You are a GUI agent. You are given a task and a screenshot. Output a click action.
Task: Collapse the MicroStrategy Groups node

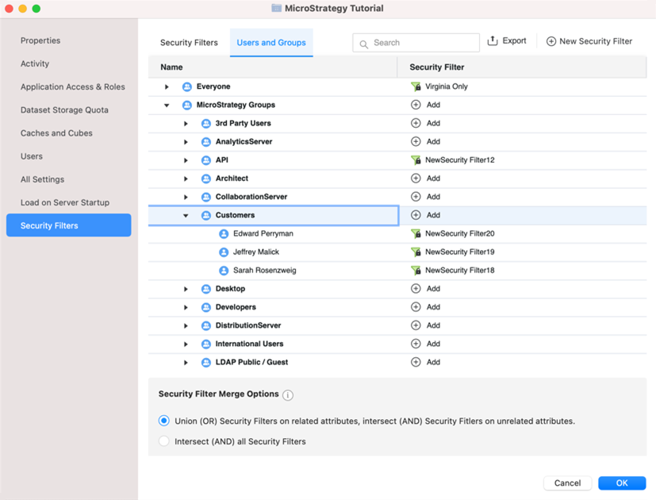167,106
